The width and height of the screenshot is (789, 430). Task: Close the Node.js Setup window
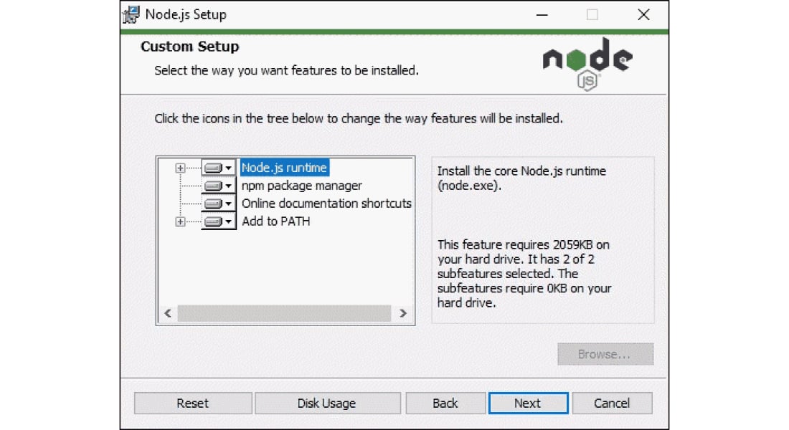[x=643, y=15]
